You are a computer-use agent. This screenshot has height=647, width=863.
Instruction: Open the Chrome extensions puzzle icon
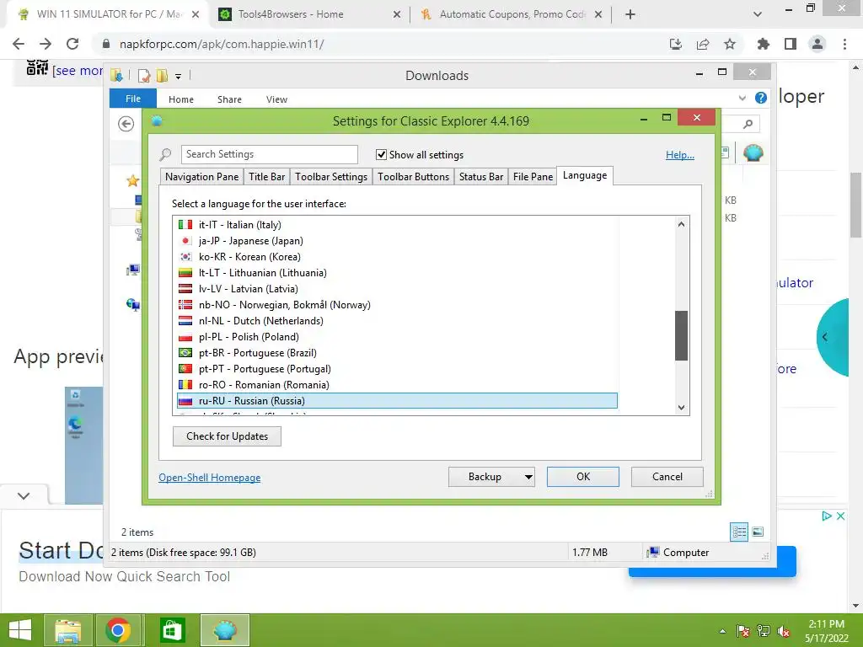tap(763, 44)
